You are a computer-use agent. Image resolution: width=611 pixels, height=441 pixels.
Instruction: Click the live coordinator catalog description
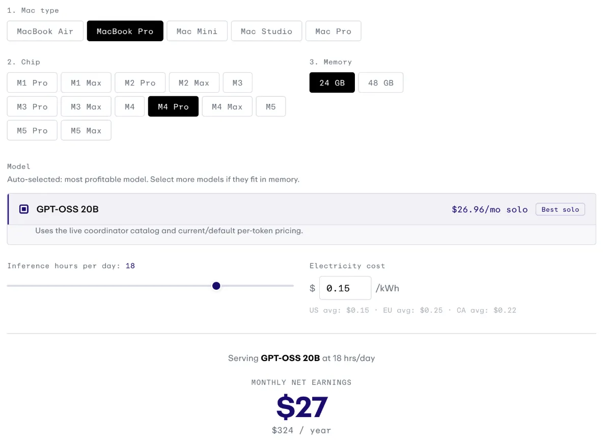[169, 231]
